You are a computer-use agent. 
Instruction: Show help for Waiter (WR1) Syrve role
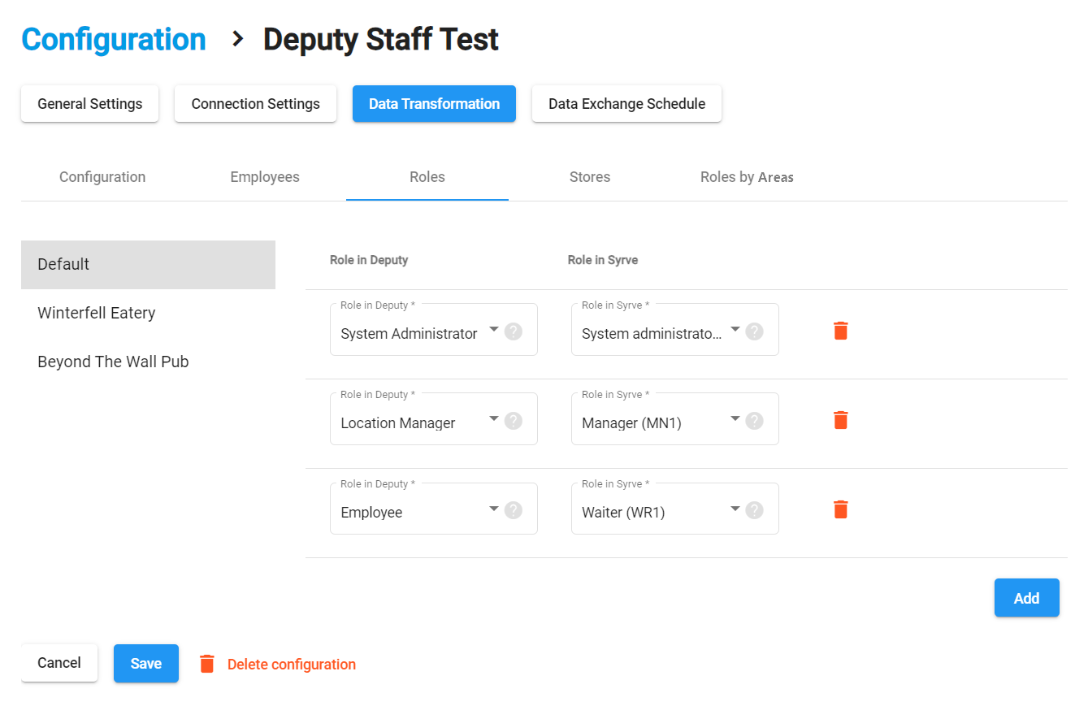pos(754,510)
